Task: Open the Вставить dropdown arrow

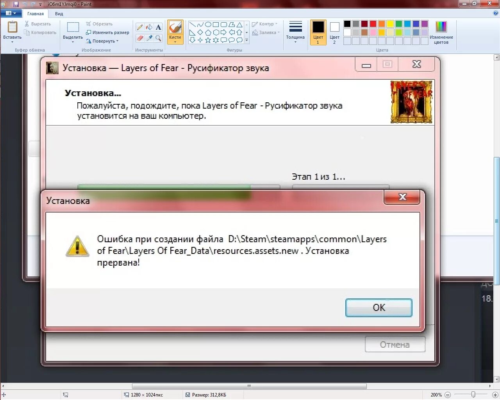Action: pyautogui.click(x=12, y=42)
